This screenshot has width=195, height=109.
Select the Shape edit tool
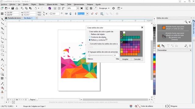point(2,24)
